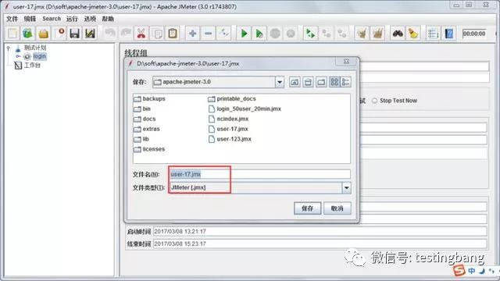
Task: Click the Clear broom icon
Action: pyautogui.click(x=362, y=33)
